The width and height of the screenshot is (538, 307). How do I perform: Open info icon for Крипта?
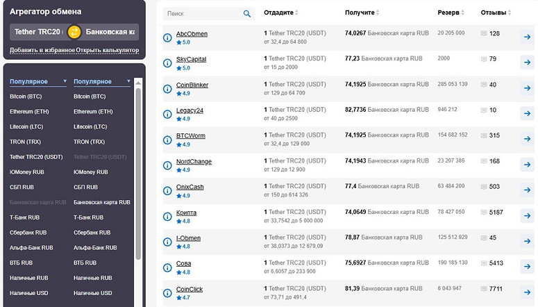(167, 217)
